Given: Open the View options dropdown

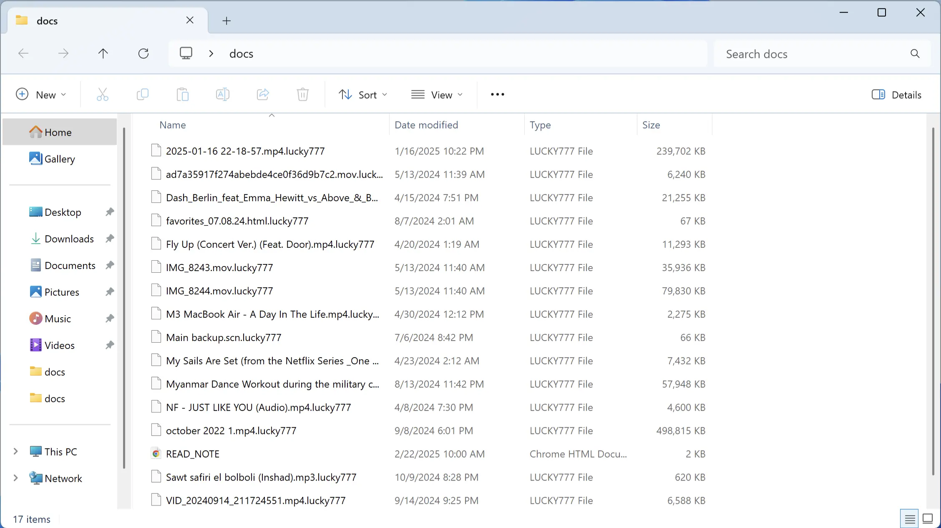Looking at the screenshot, I should click(x=437, y=95).
